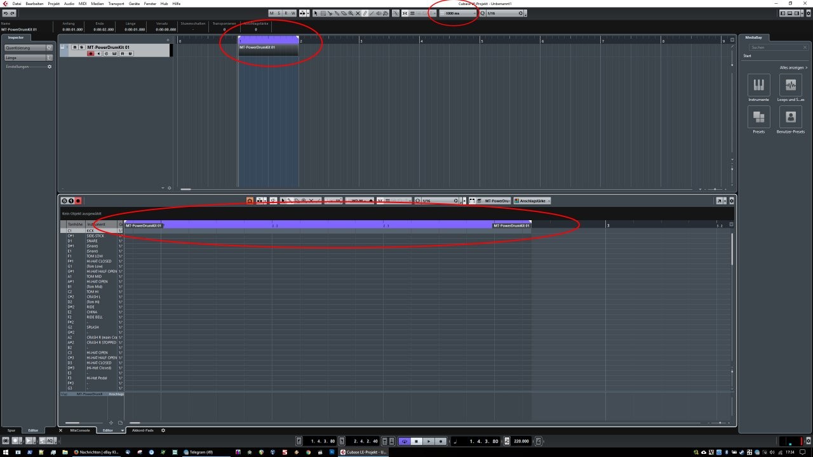
Task: Select the Glue tool in main toolbar
Action: tap(337, 13)
